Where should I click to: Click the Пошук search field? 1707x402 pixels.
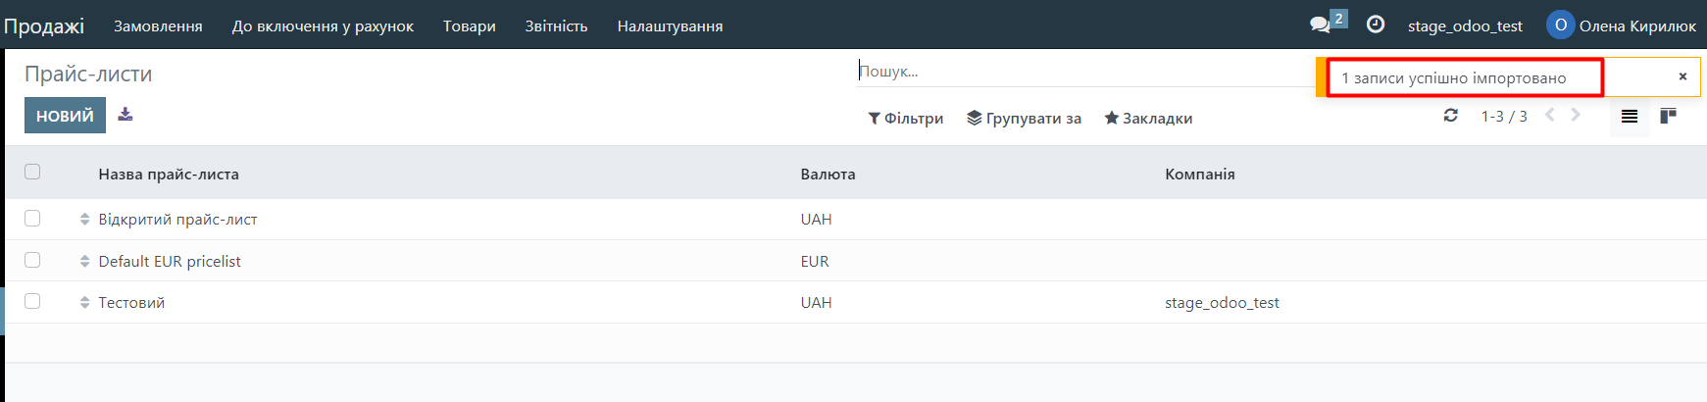pyautogui.click(x=1079, y=72)
